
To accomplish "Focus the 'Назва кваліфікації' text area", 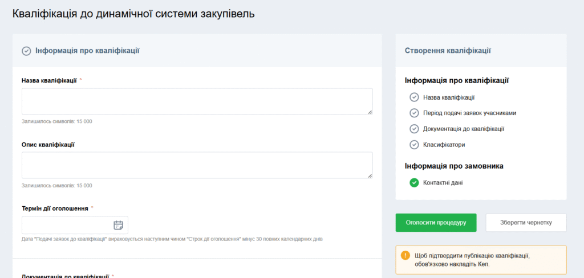I will [197, 101].
